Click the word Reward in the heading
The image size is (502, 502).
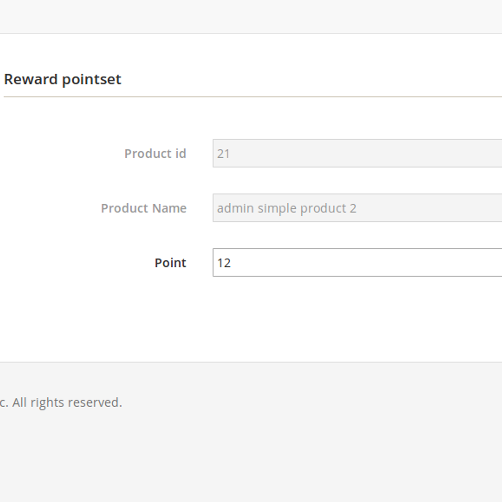[31, 79]
